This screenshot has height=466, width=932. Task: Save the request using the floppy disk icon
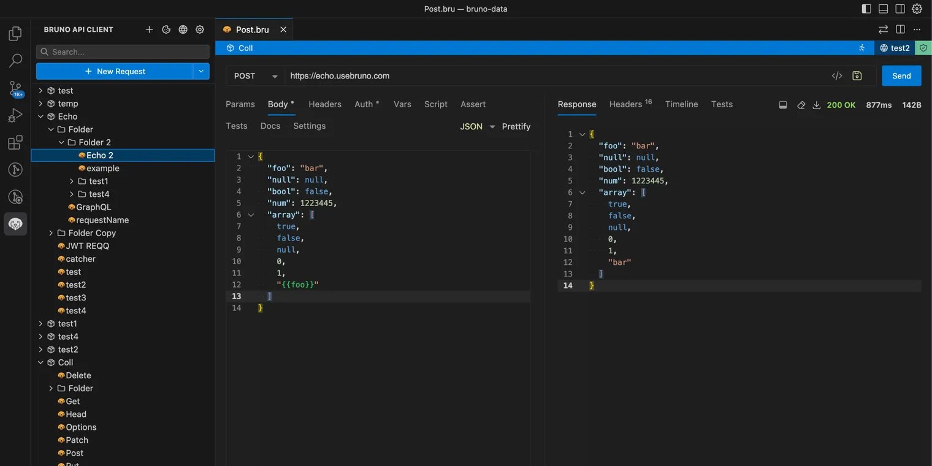click(x=857, y=75)
